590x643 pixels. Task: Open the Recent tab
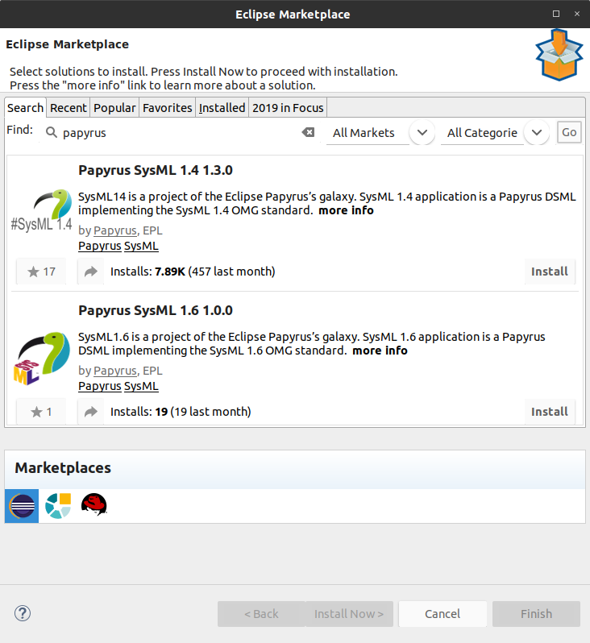click(x=69, y=108)
